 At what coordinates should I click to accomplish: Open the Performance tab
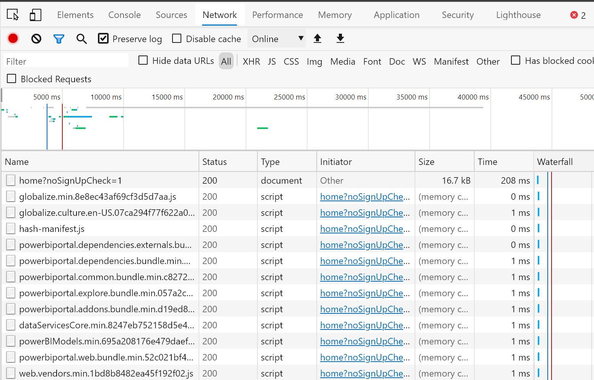277,15
